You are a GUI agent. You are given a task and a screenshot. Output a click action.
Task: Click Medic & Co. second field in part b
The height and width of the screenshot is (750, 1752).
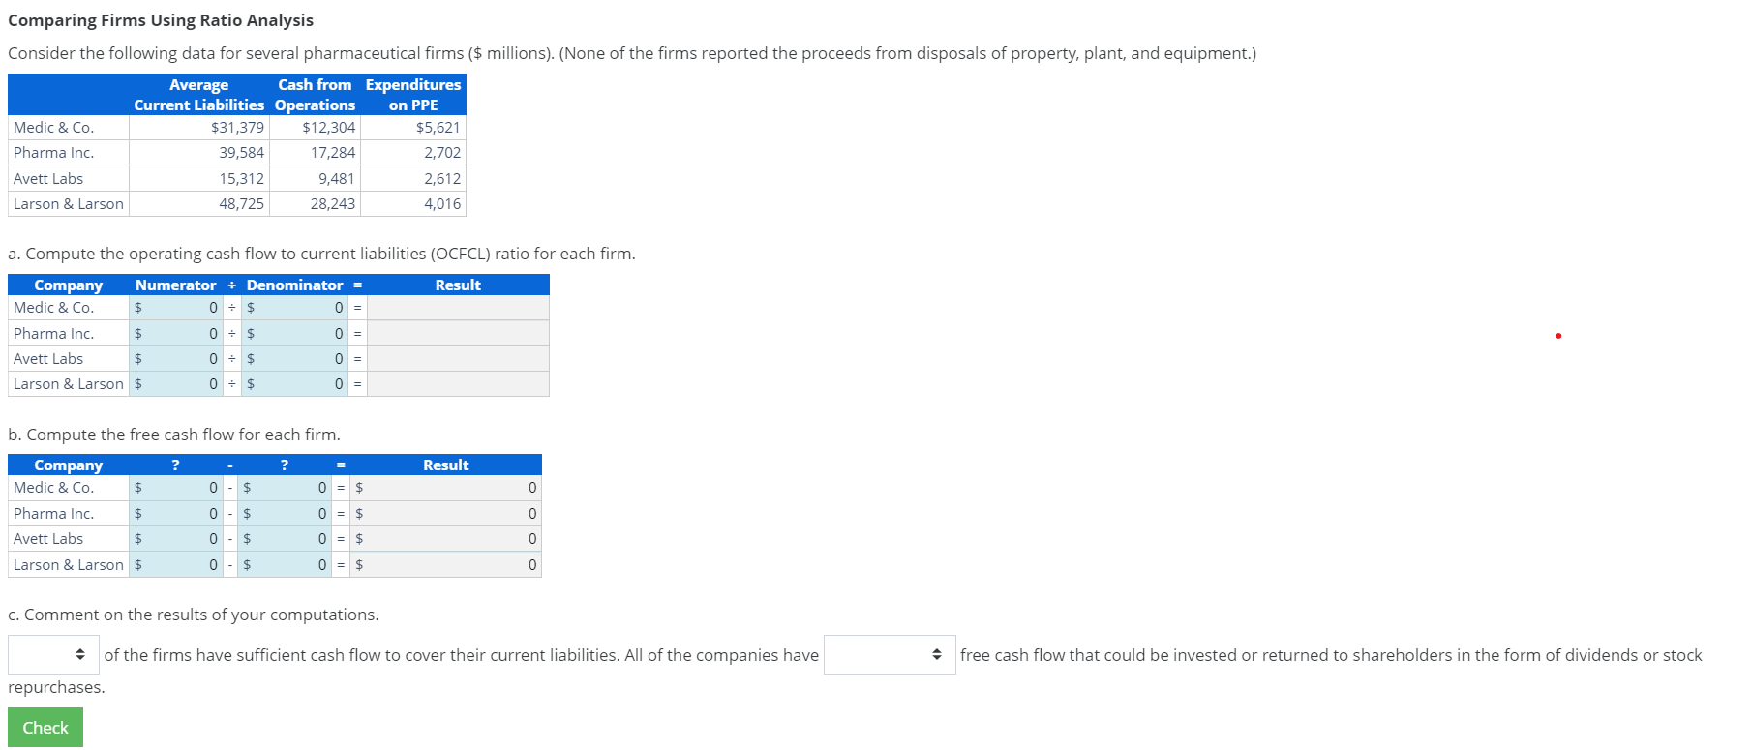[x=286, y=487]
